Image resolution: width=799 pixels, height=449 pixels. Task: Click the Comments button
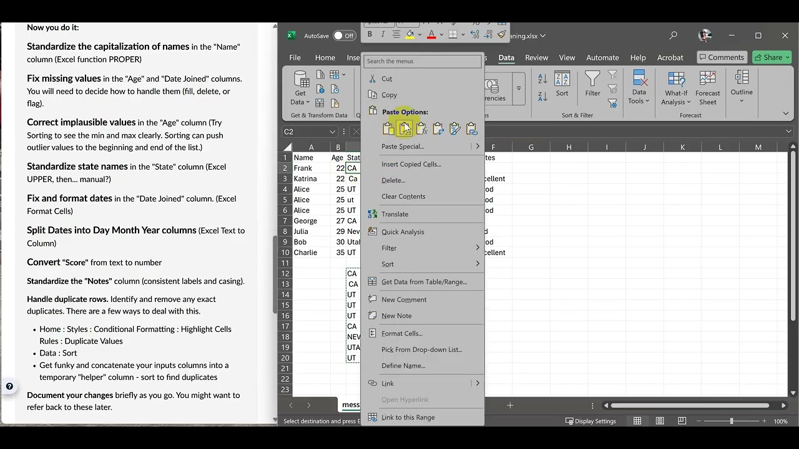pyautogui.click(x=722, y=57)
